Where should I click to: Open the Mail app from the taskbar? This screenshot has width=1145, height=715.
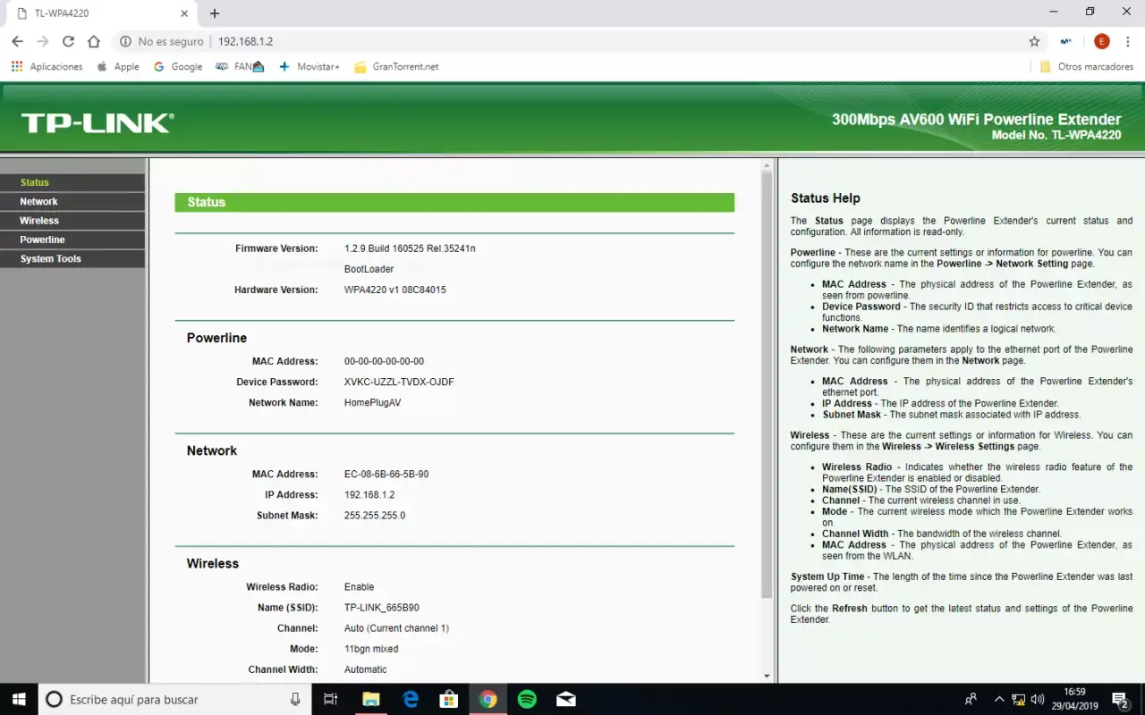(x=566, y=699)
